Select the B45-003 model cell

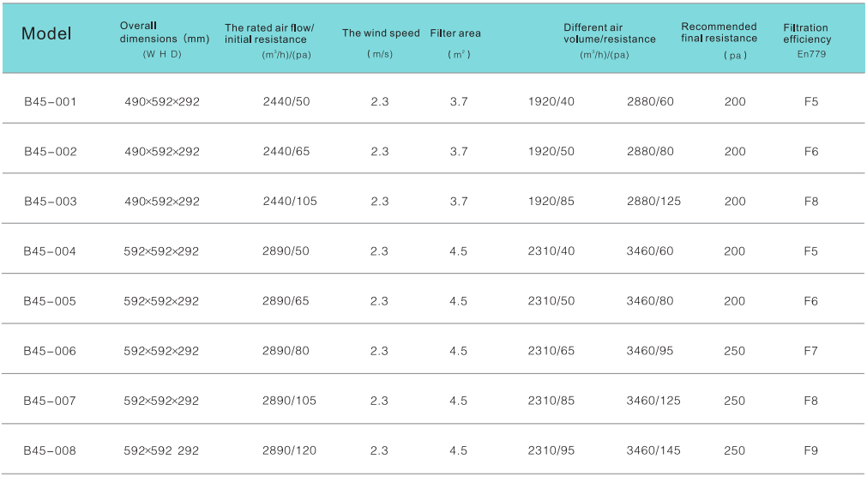tap(51, 202)
